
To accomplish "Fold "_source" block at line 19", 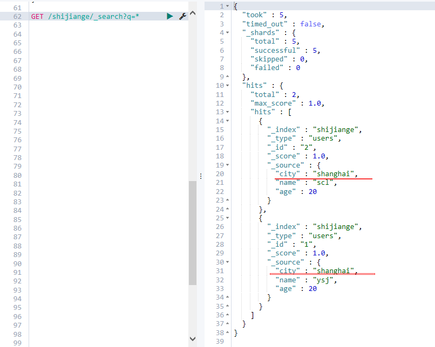I will click(228, 165).
